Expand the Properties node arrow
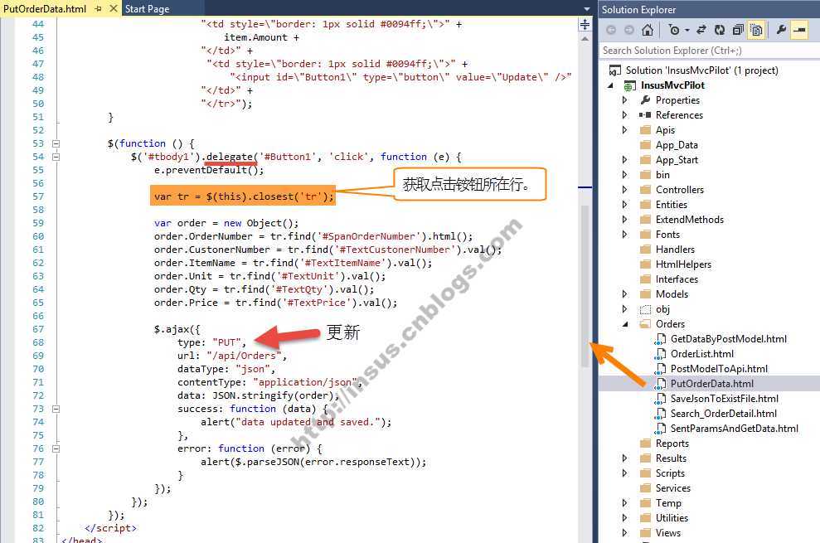Image resolution: width=820 pixels, height=543 pixels. 624,100
